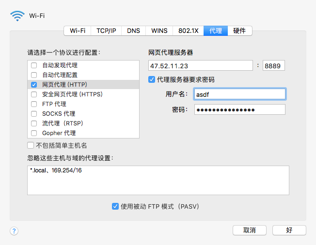Open help with the question mark button
This screenshot has height=245, width=316.
(14, 231)
